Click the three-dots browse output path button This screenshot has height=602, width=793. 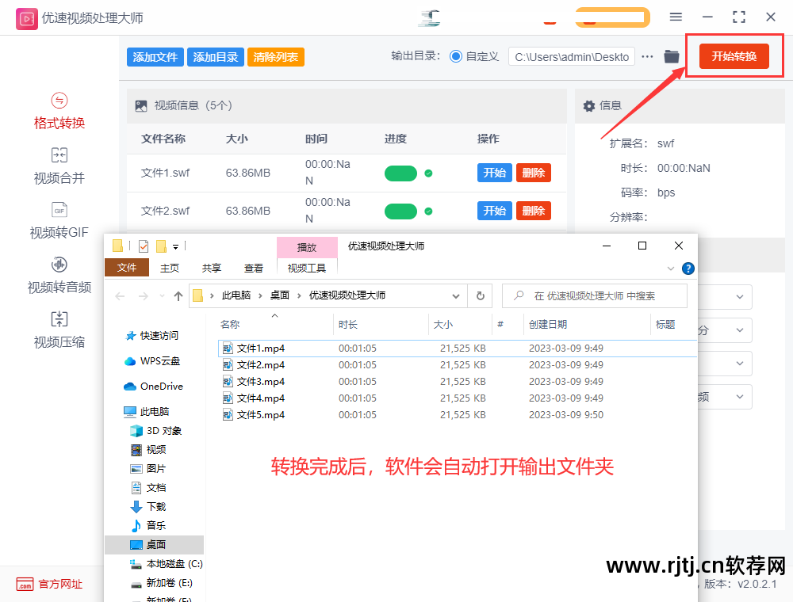[x=647, y=56]
